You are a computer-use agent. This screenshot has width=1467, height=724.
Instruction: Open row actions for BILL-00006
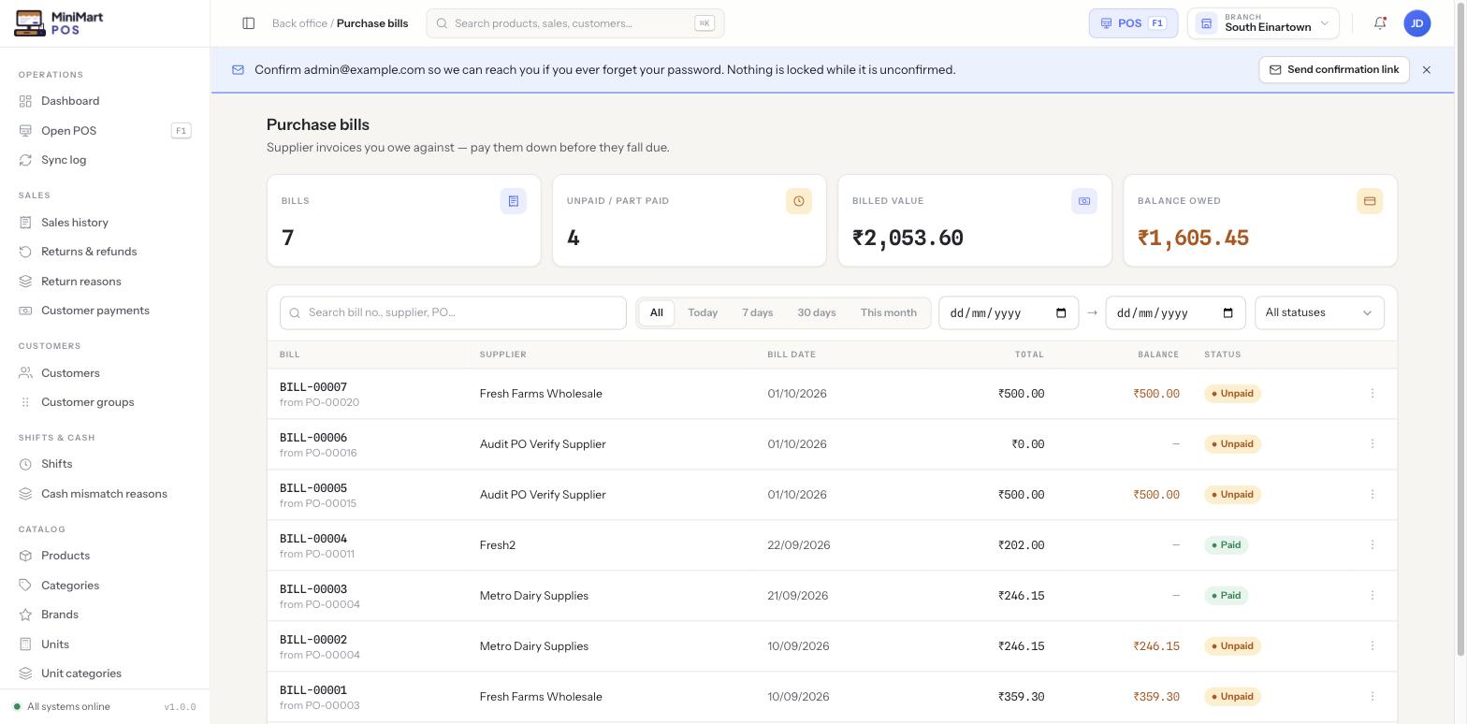[1373, 444]
